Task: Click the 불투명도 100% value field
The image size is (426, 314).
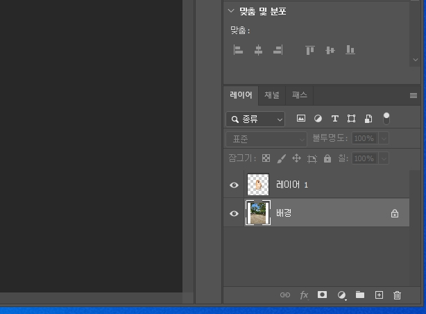Action: (364, 138)
